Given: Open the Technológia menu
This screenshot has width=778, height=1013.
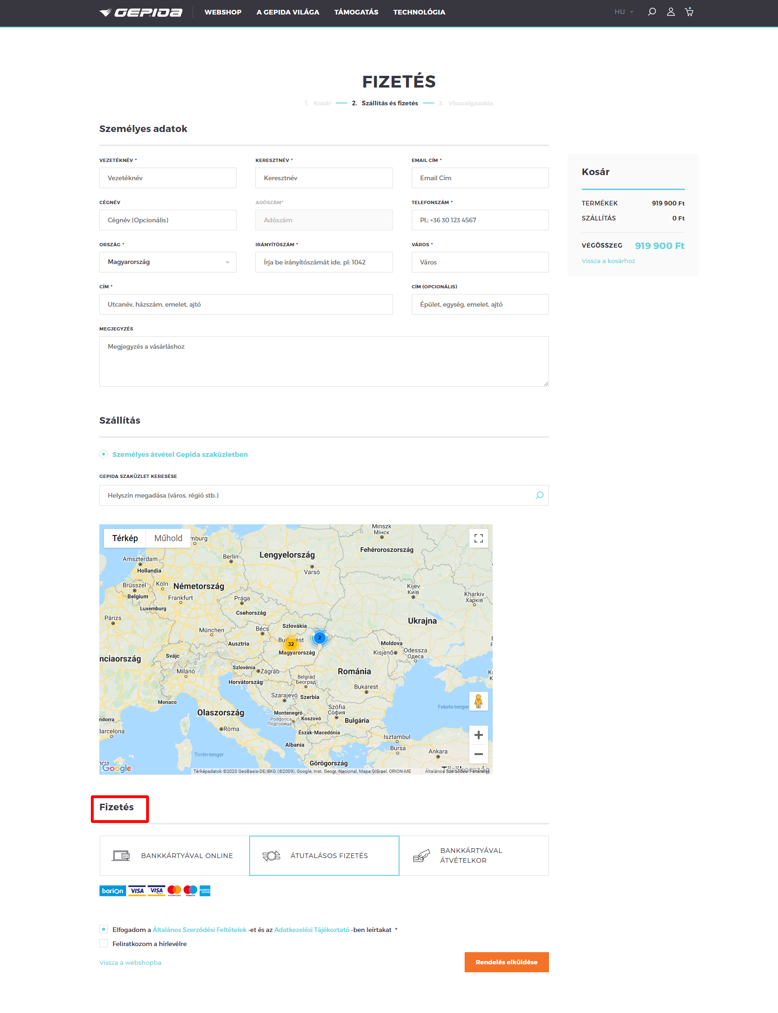Looking at the screenshot, I should click(419, 12).
